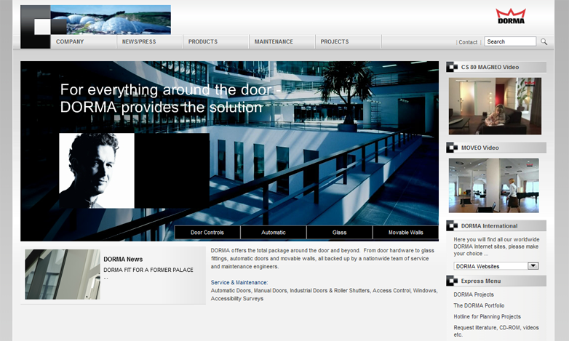This screenshot has width=569, height=341.
Task: Open Hotline for Planning Projects link
Action: click(487, 316)
